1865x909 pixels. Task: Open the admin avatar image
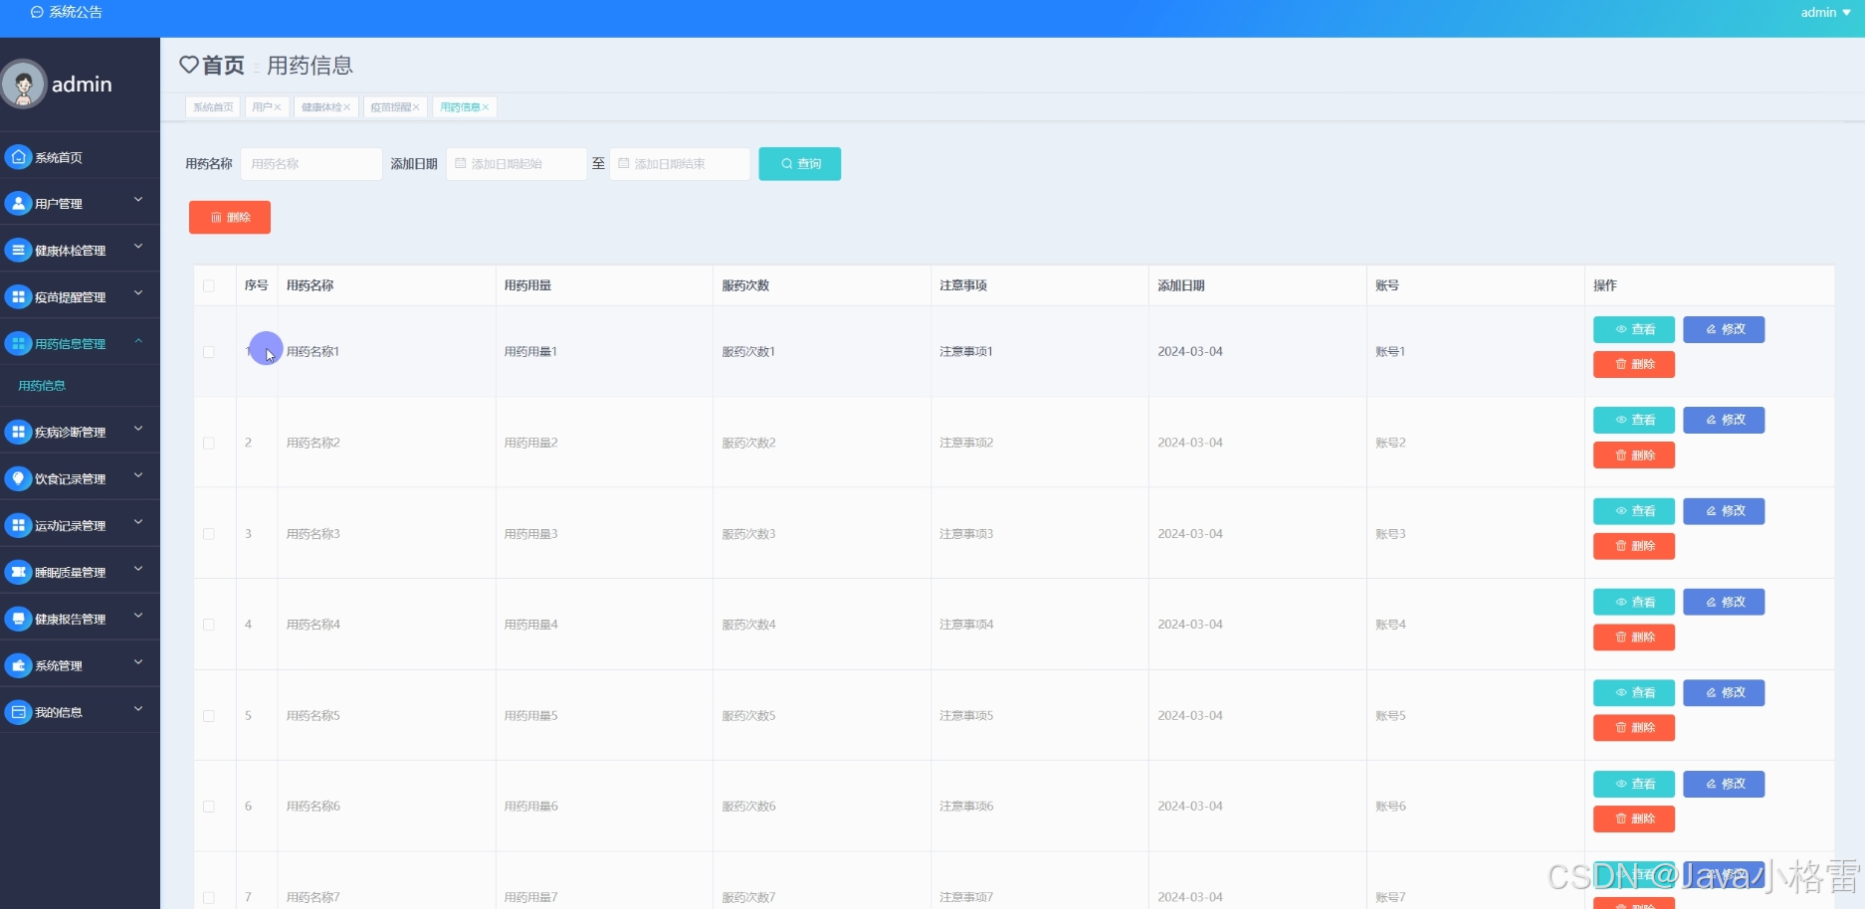[x=23, y=84]
